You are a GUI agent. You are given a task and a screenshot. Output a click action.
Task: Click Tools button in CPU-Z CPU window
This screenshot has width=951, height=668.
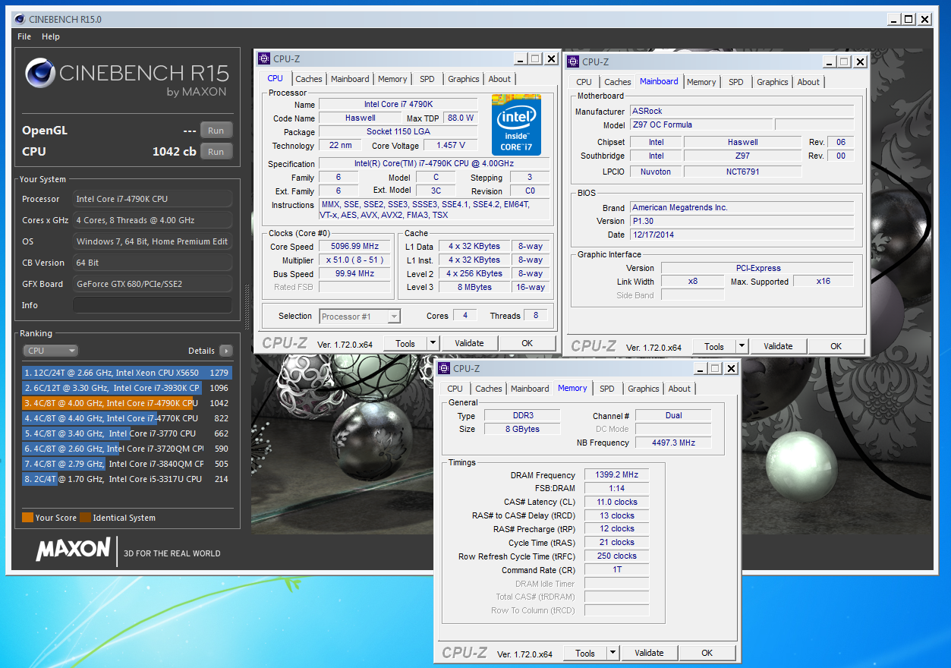point(405,343)
